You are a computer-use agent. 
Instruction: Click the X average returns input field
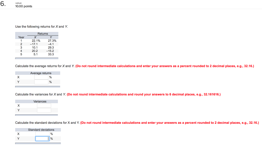tap(41, 77)
